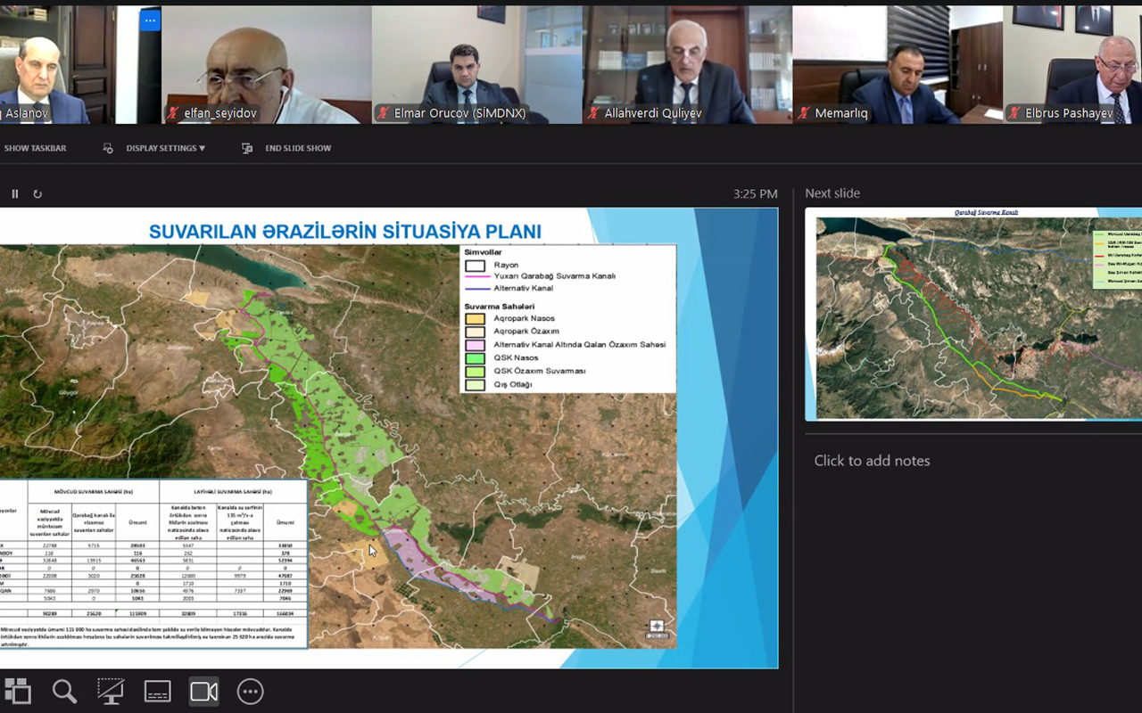Screen dimensions: 1142x713
Task: Click the Display Settings monitor gear icon
Action: tap(108, 148)
